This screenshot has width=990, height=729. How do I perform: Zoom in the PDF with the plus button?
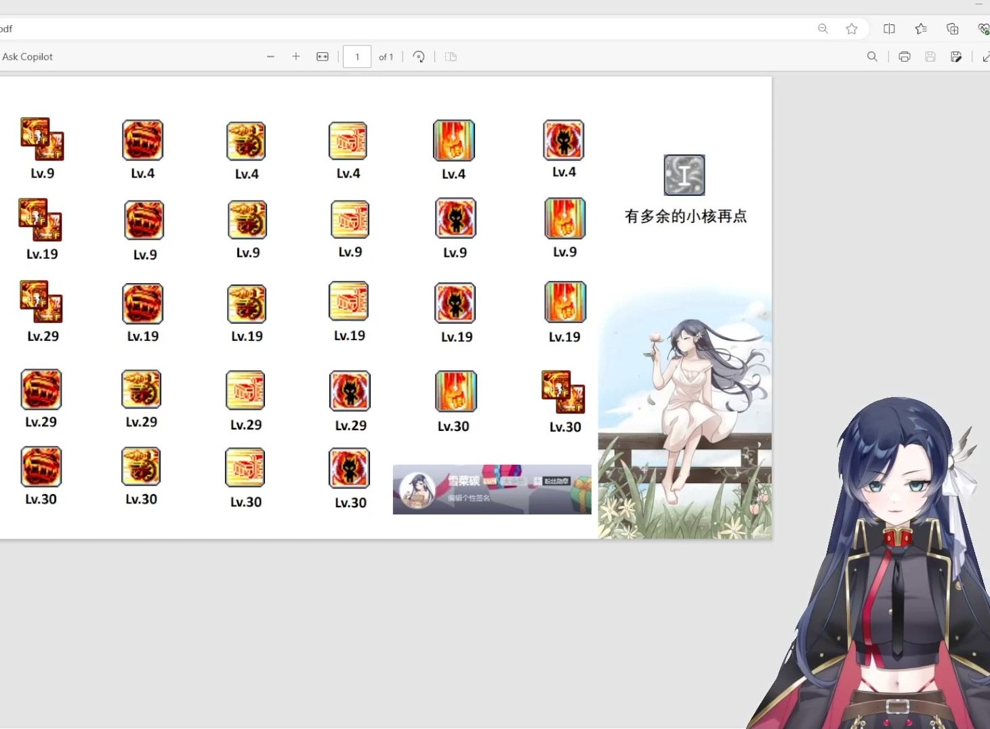coord(296,57)
